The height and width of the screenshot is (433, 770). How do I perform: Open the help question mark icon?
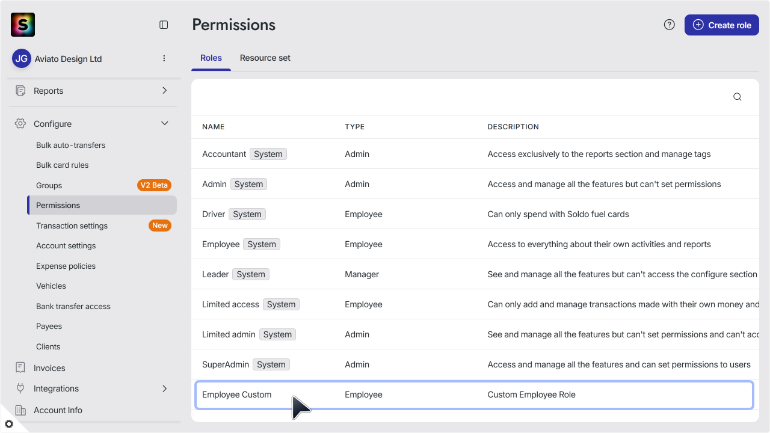(670, 25)
